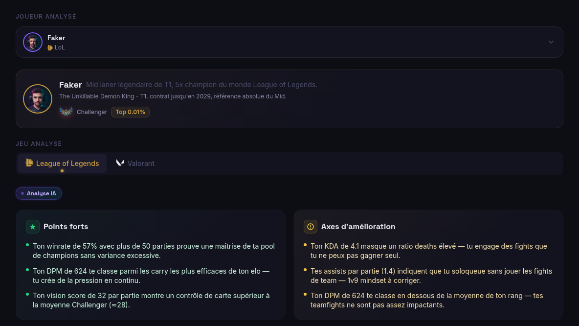Click the green star Points forts icon
The width and height of the screenshot is (579, 326).
tap(32, 227)
